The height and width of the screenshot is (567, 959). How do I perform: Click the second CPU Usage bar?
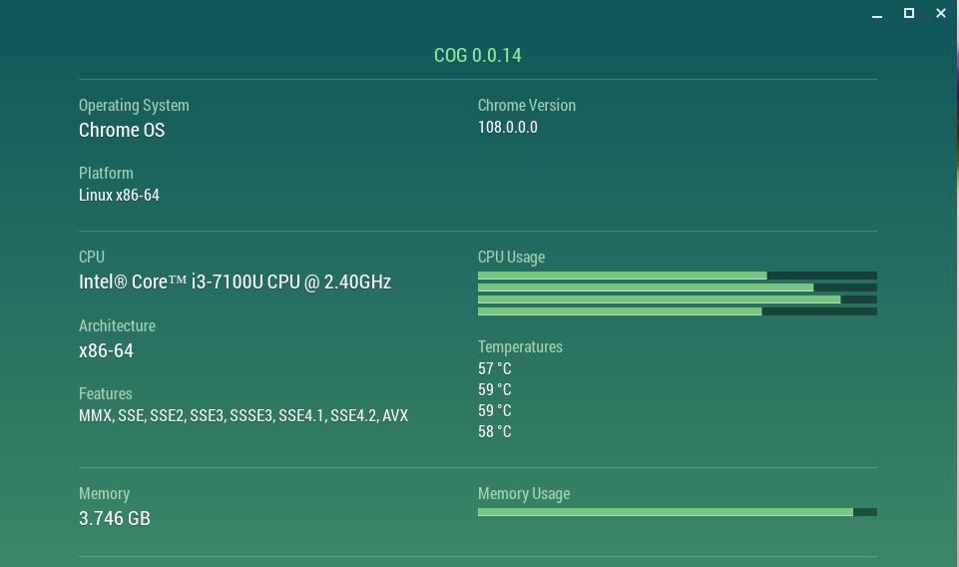point(677,287)
